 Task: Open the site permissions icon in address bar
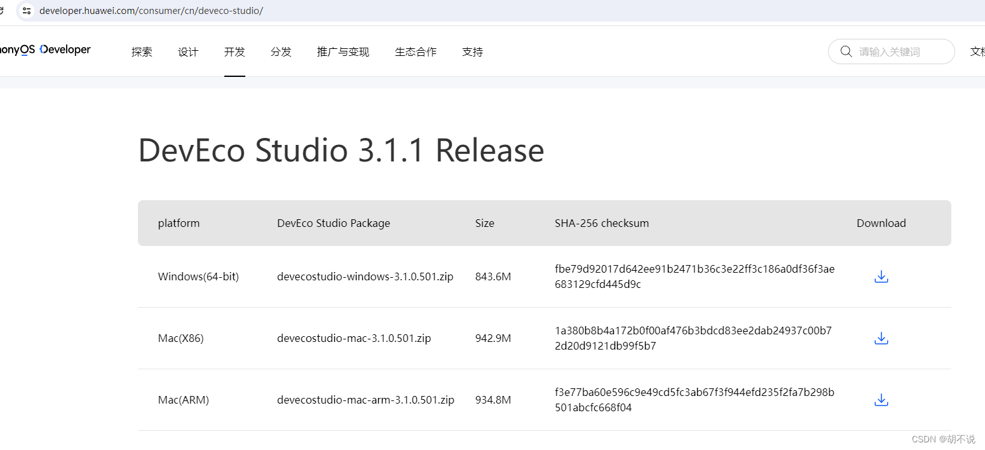pos(26,10)
